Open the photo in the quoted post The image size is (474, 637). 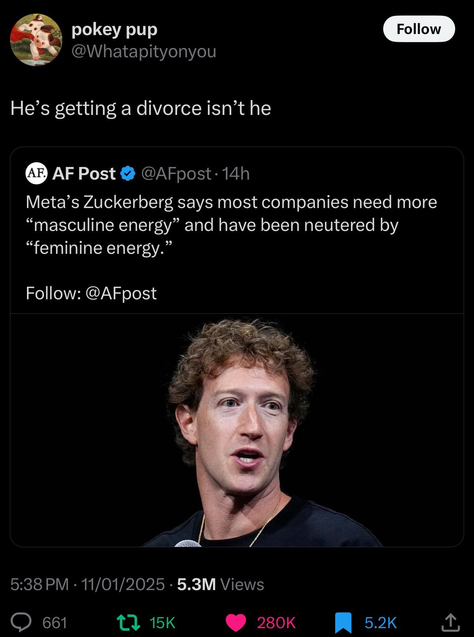237,430
